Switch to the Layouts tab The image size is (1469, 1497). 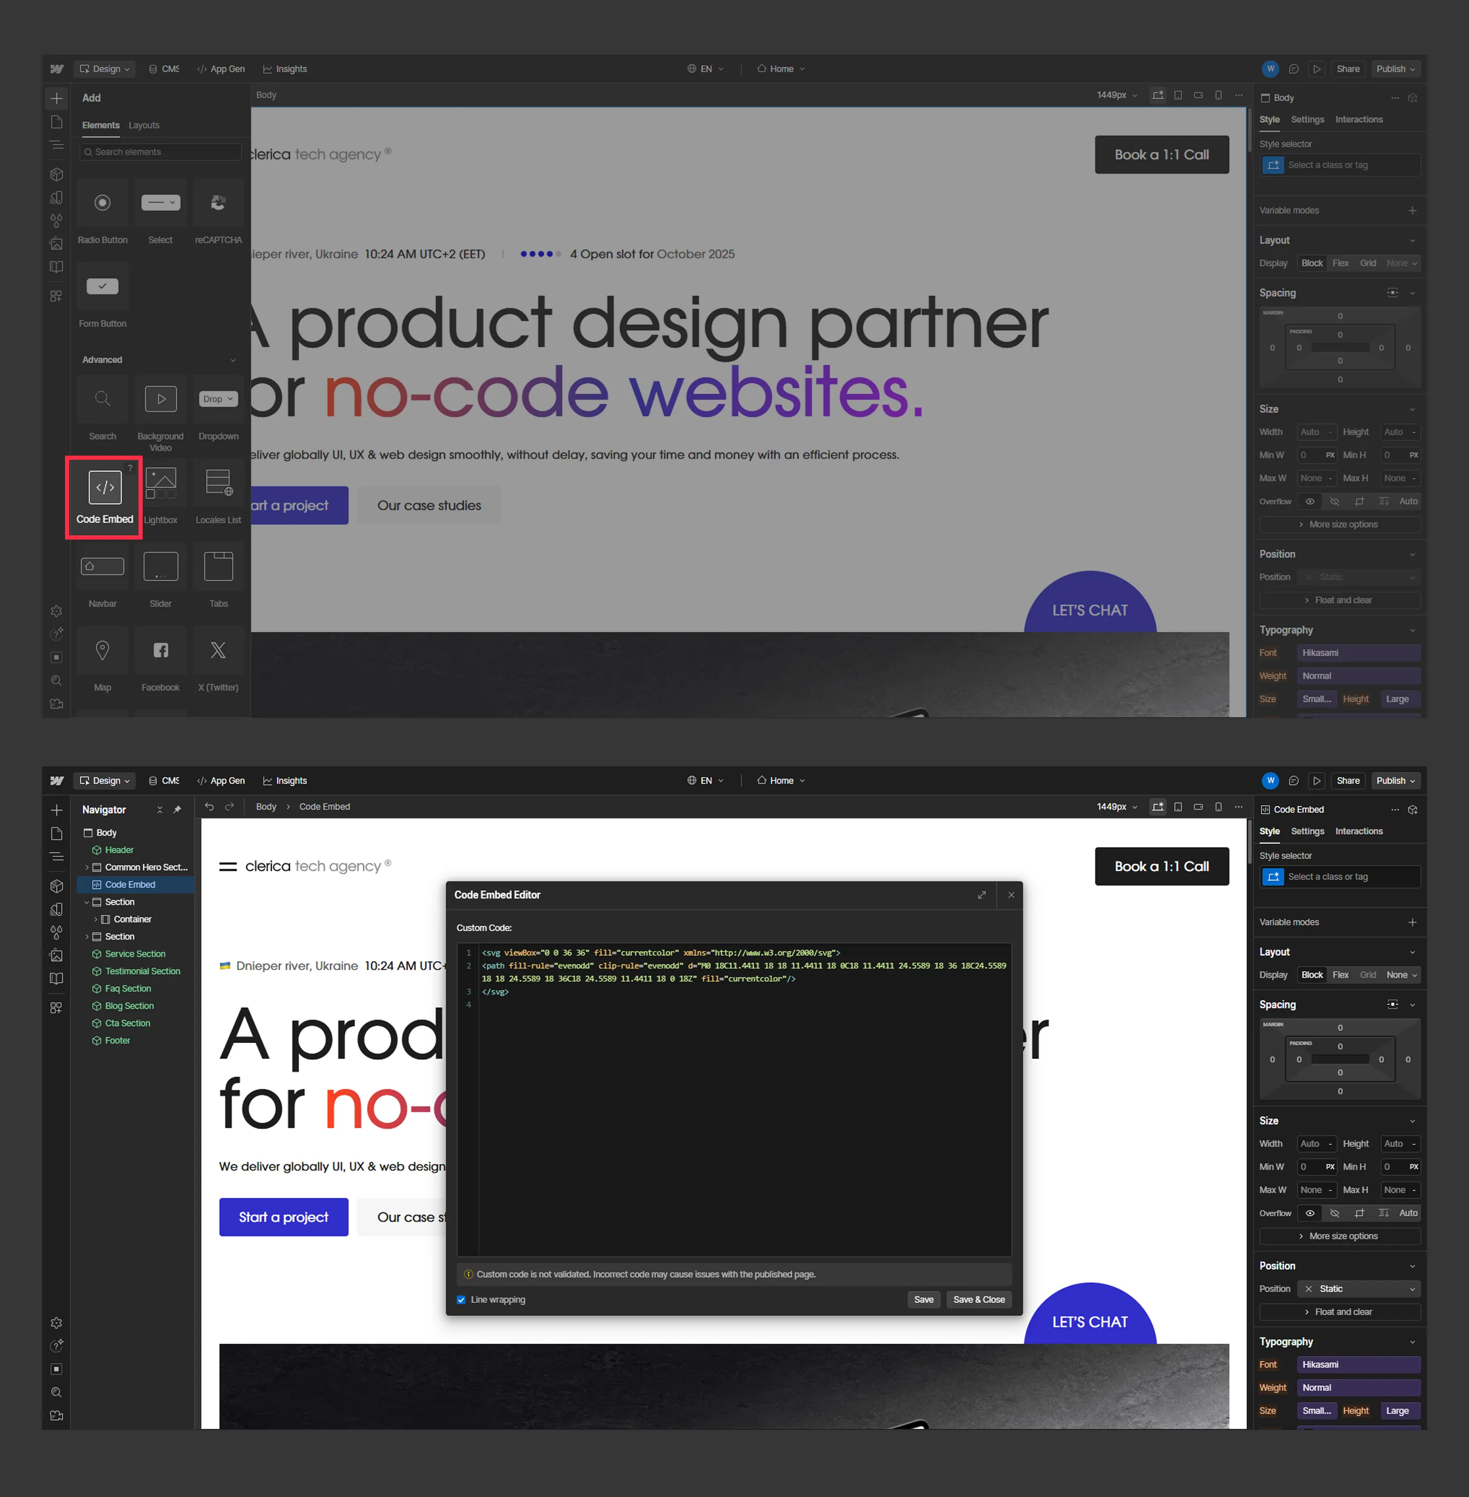coord(144,125)
